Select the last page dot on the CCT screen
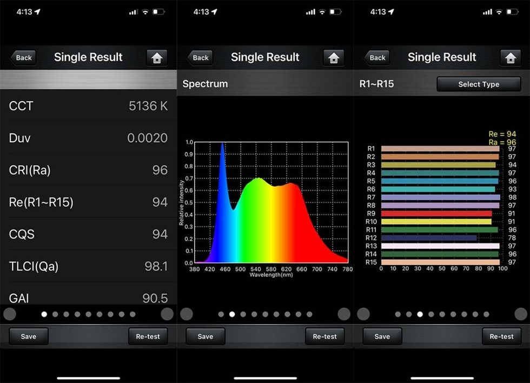 click(x=132, y=314)
